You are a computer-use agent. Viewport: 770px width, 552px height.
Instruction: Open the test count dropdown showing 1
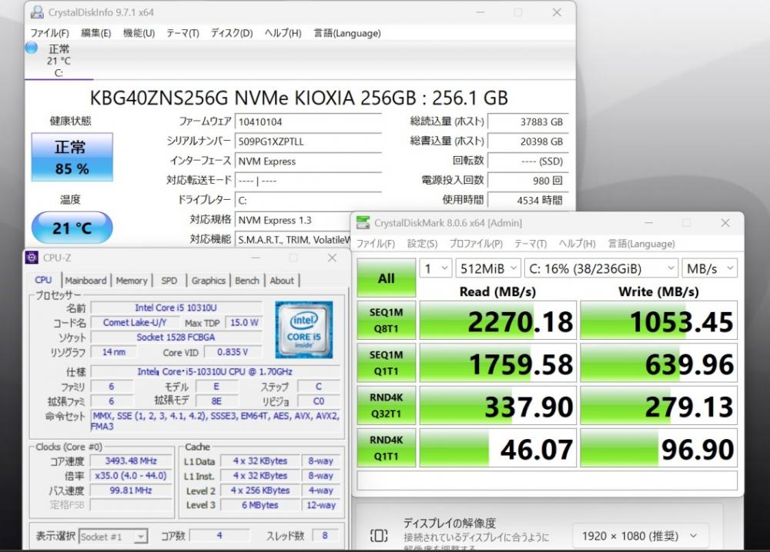(x=436, y=268)
